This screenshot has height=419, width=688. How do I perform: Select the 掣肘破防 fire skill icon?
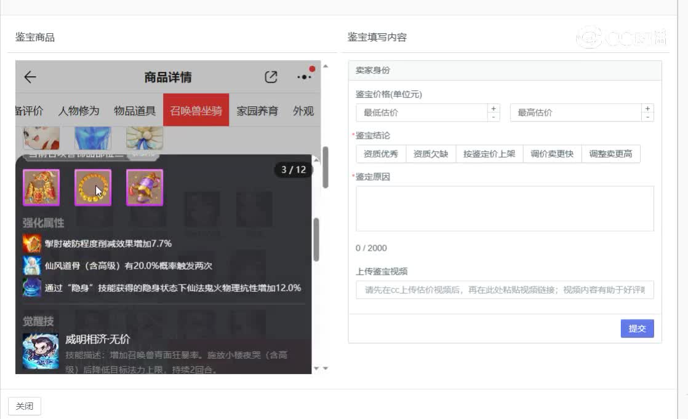pyautogui.click(x=32, y=243)
